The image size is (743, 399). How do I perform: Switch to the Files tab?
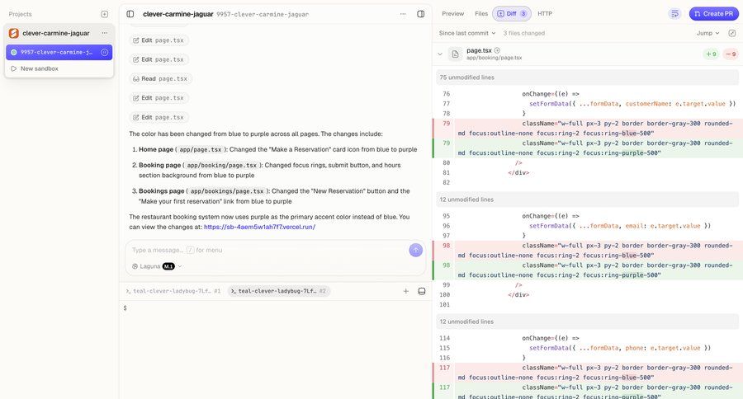tap(481, 14)
